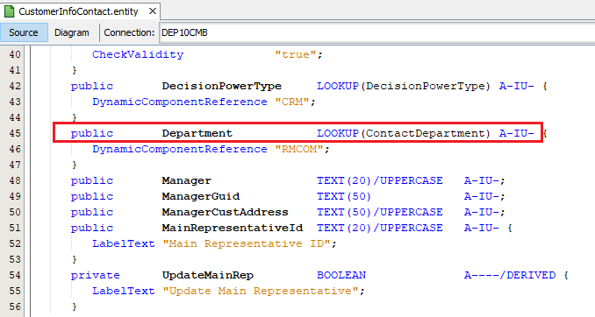Click line number 45 in the gutter
The height and width of the screenshot is (317, 595).
15,133
